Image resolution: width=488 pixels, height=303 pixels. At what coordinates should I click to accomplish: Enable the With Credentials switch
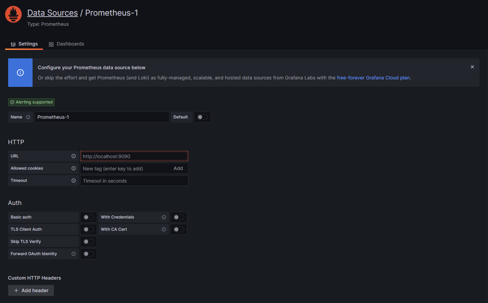[179, 217]
